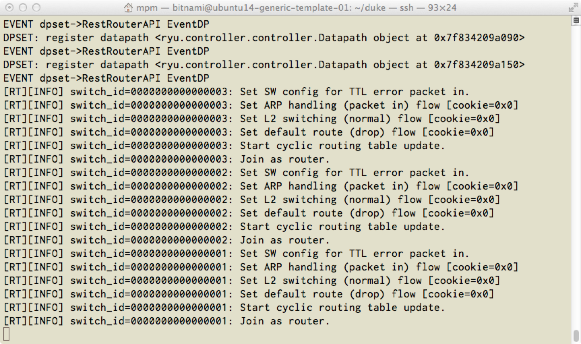Click switch 0000000000000003 TTL error packet line
Screen dimensions: 581x344
pyautogui.click(x=236, y=92)
